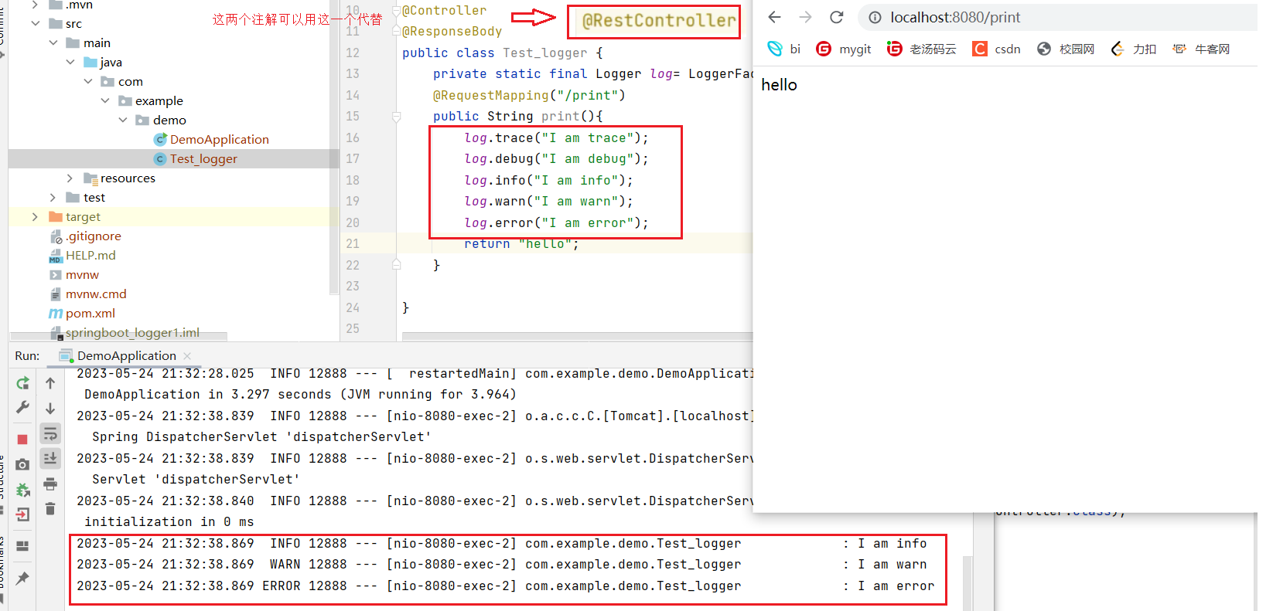Click the log.trace("I am trace") line

[x=556, y=137]
